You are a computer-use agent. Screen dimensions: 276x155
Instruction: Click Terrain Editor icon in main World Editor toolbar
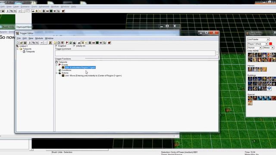click(x=33, y=11)
